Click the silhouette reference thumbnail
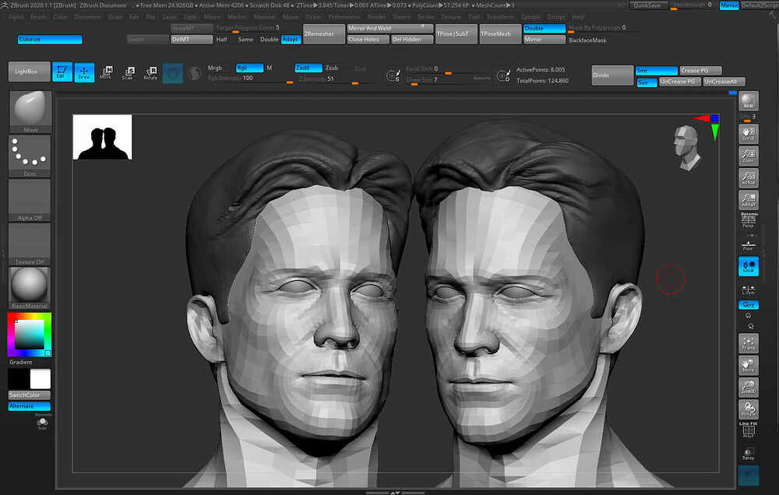The image size is (779, 495). pyautogui.click(x=102, y=137)
